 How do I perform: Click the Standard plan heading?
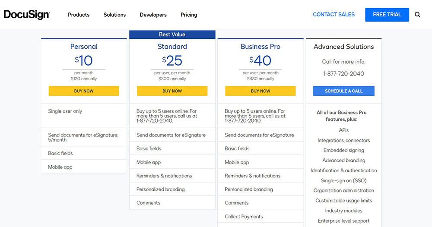click(x=172, y=47)
